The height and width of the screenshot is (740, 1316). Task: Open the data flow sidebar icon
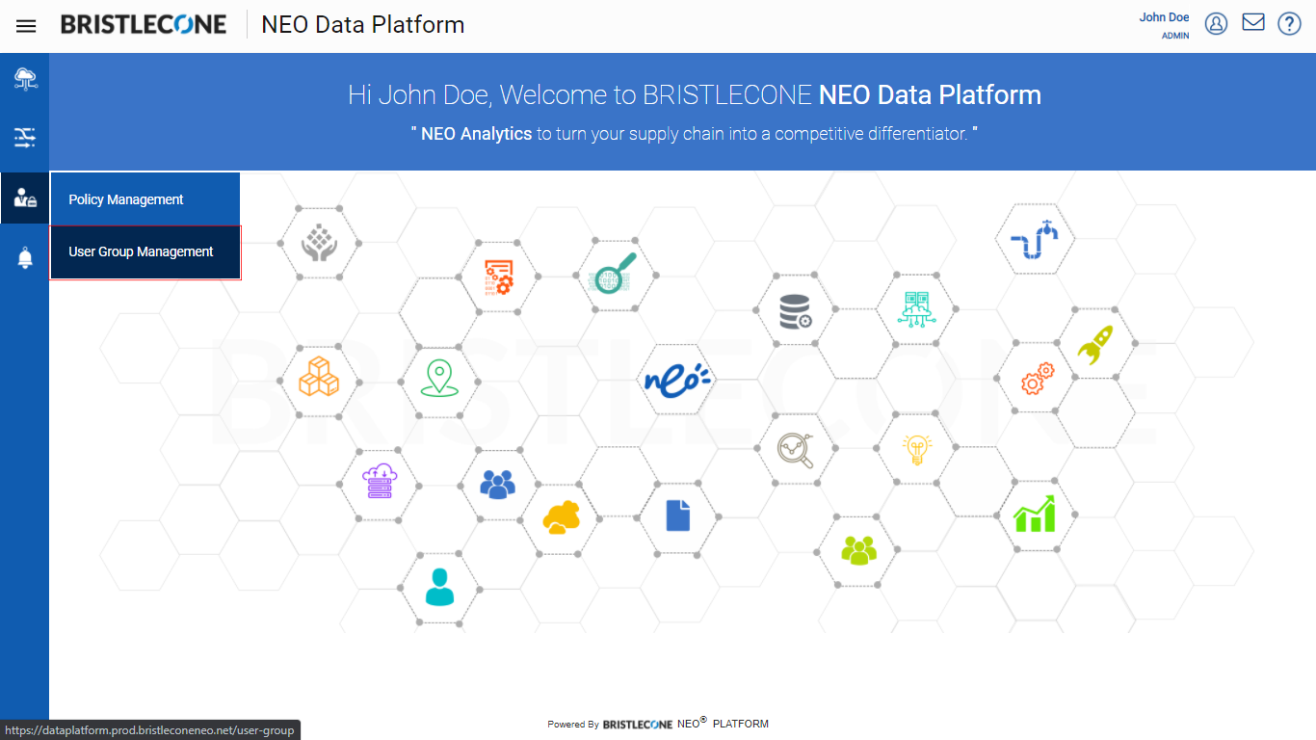click(x=25, y=138)
